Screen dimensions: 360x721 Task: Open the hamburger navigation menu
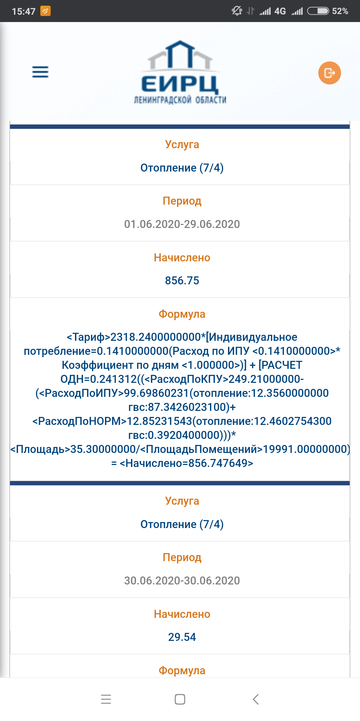pyautogui.click(x=40, y=72)
